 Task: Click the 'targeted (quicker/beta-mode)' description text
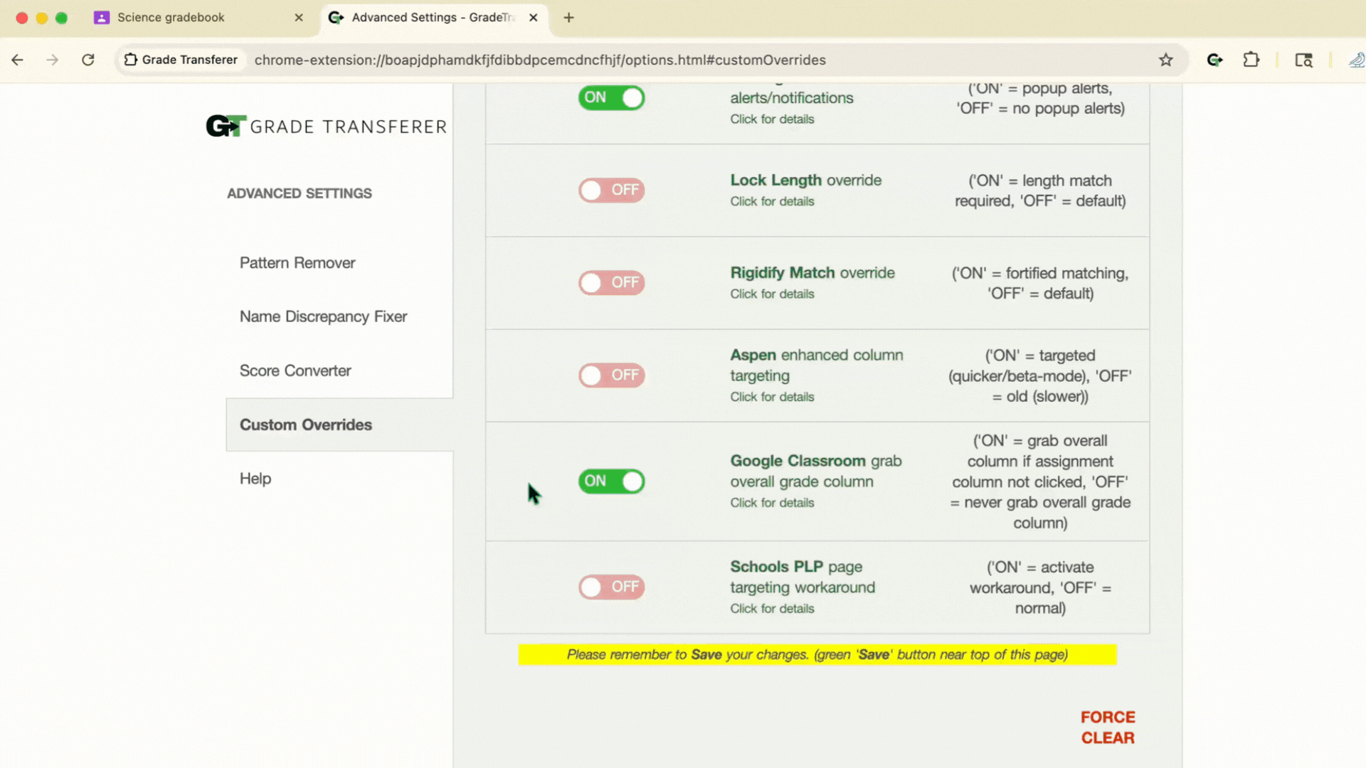pos(1040,376)
